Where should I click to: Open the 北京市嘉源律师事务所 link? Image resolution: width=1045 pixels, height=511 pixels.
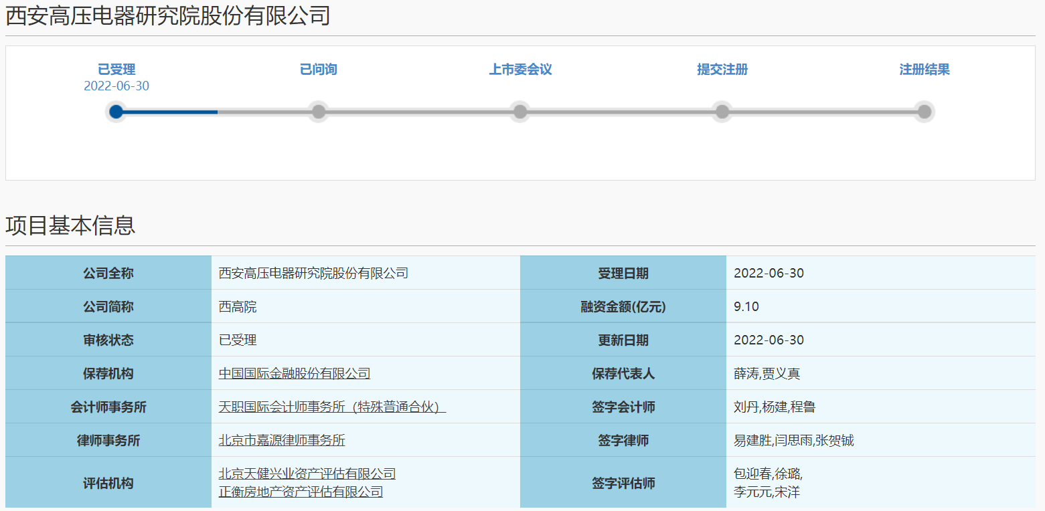(x=282, y=440)
